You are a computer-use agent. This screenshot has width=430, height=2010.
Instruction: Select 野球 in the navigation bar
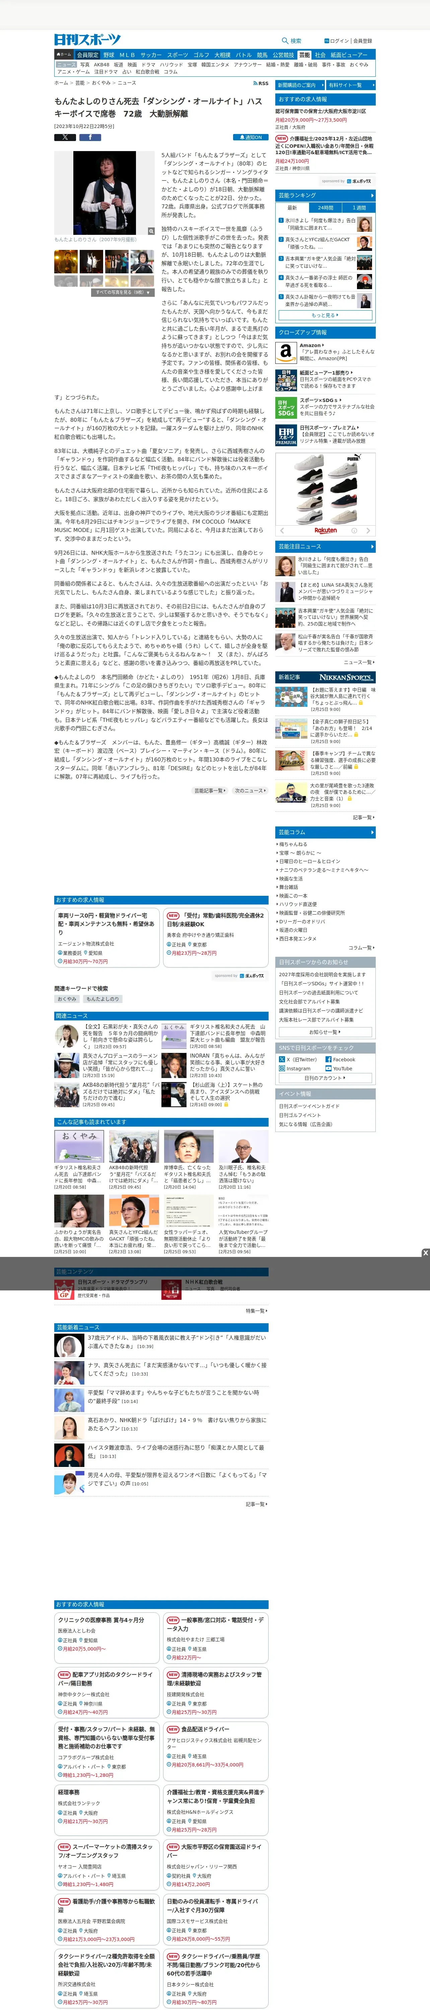point(109,55)
